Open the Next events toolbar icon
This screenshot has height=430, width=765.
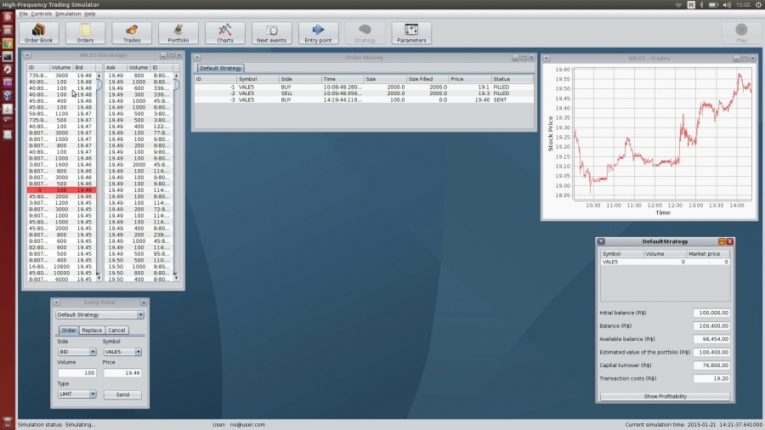click(x=271, y=33)
